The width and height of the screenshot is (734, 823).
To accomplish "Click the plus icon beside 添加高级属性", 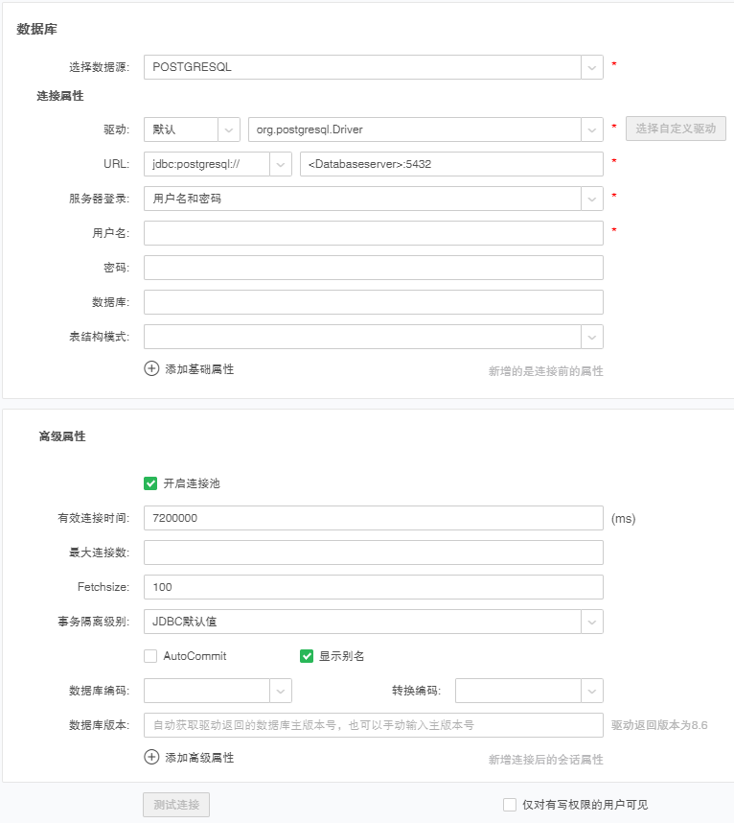I will point(151,757).
